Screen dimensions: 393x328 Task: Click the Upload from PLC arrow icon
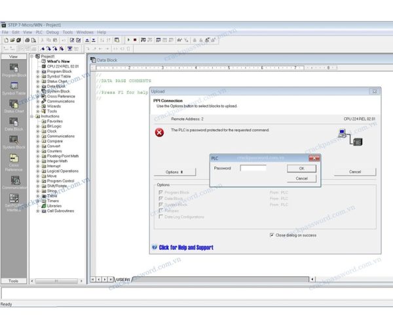pos(87,40)
